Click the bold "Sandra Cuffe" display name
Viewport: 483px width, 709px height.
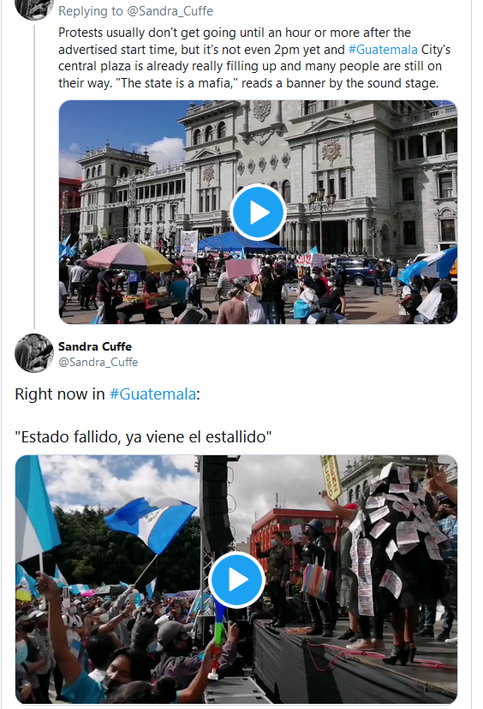[x=95, y=346]
